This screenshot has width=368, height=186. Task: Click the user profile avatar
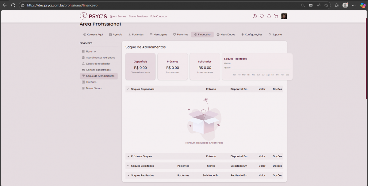click(x=284, y=16)
